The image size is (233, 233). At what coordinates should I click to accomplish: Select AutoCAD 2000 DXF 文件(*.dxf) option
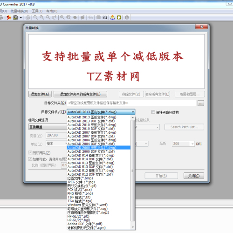99,151
